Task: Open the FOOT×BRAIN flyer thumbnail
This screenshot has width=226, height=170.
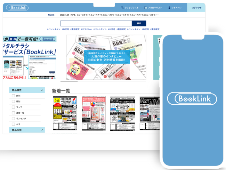Action: [150, 114]
